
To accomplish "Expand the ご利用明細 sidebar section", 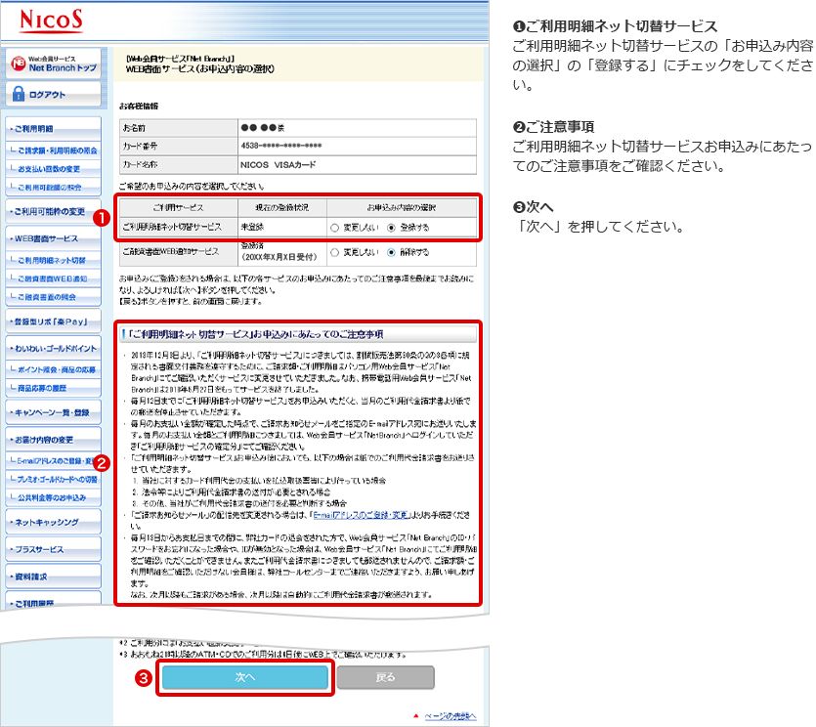I will [52, 129].
